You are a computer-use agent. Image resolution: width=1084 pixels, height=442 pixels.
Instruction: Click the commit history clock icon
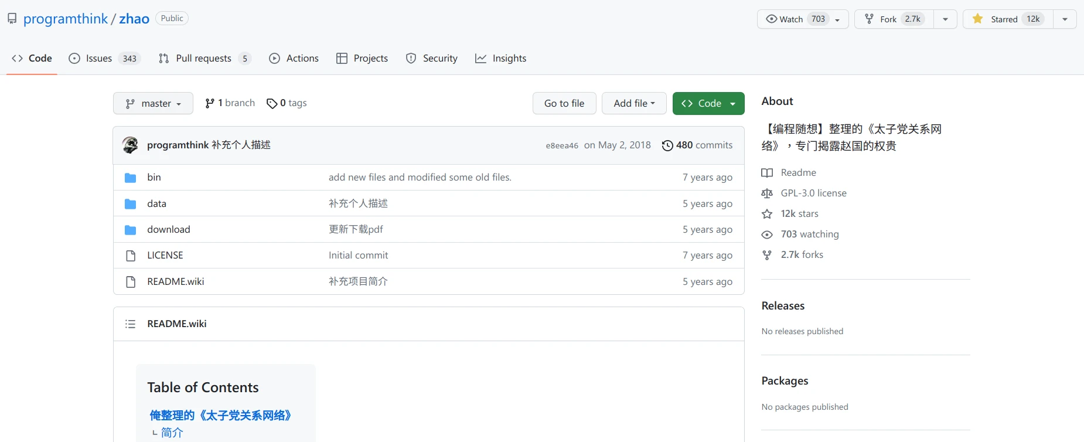coord(667,145)
